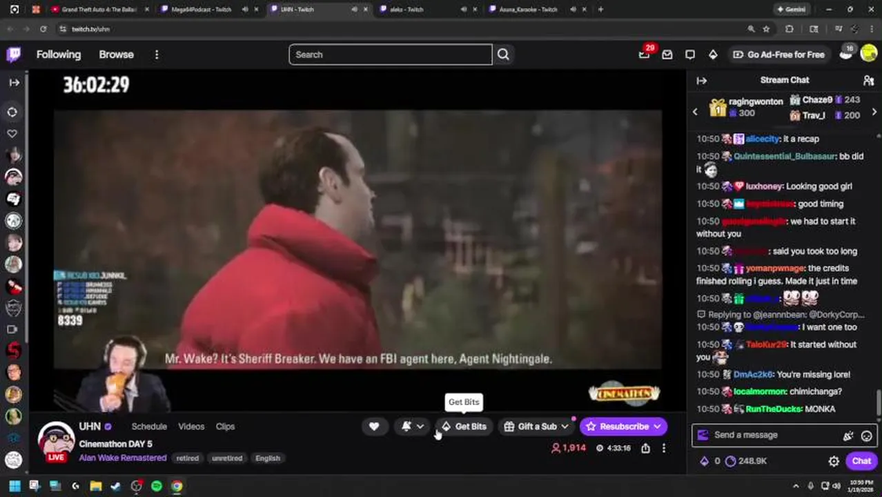
Task: Bookmark page with star icon in address bar
Action: click(766, 29)
